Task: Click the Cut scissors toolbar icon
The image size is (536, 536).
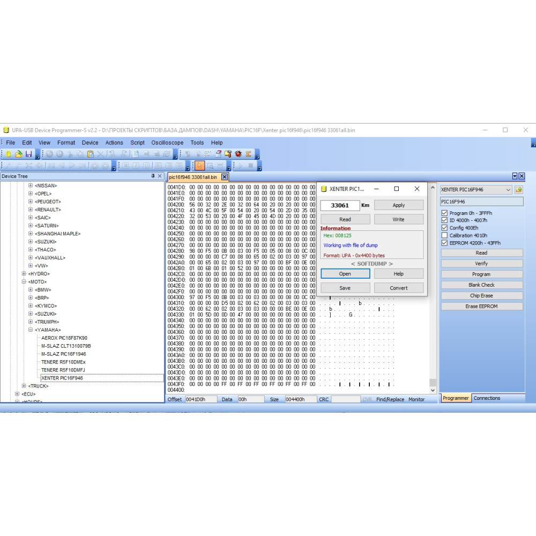Action: 70,154
